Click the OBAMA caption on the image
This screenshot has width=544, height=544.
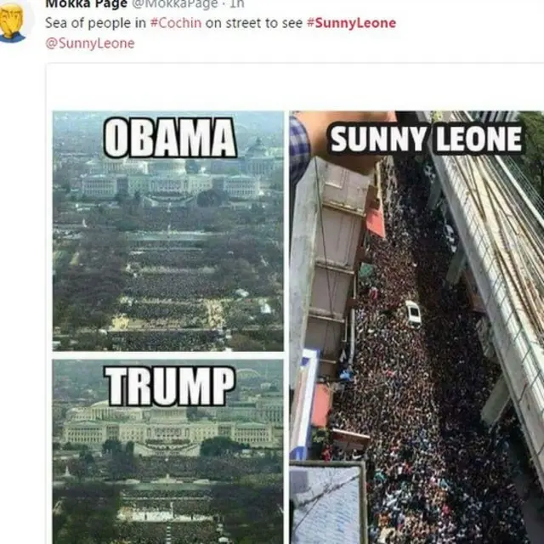click(x=170, y=139)
